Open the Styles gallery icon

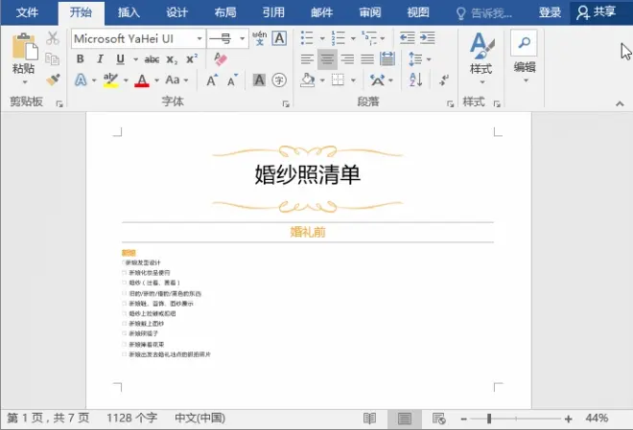(482, 46)
